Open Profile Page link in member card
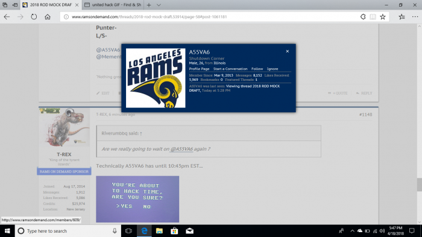Image resolution: width=422 pixels, height=237 pixels. coord(199,69)
